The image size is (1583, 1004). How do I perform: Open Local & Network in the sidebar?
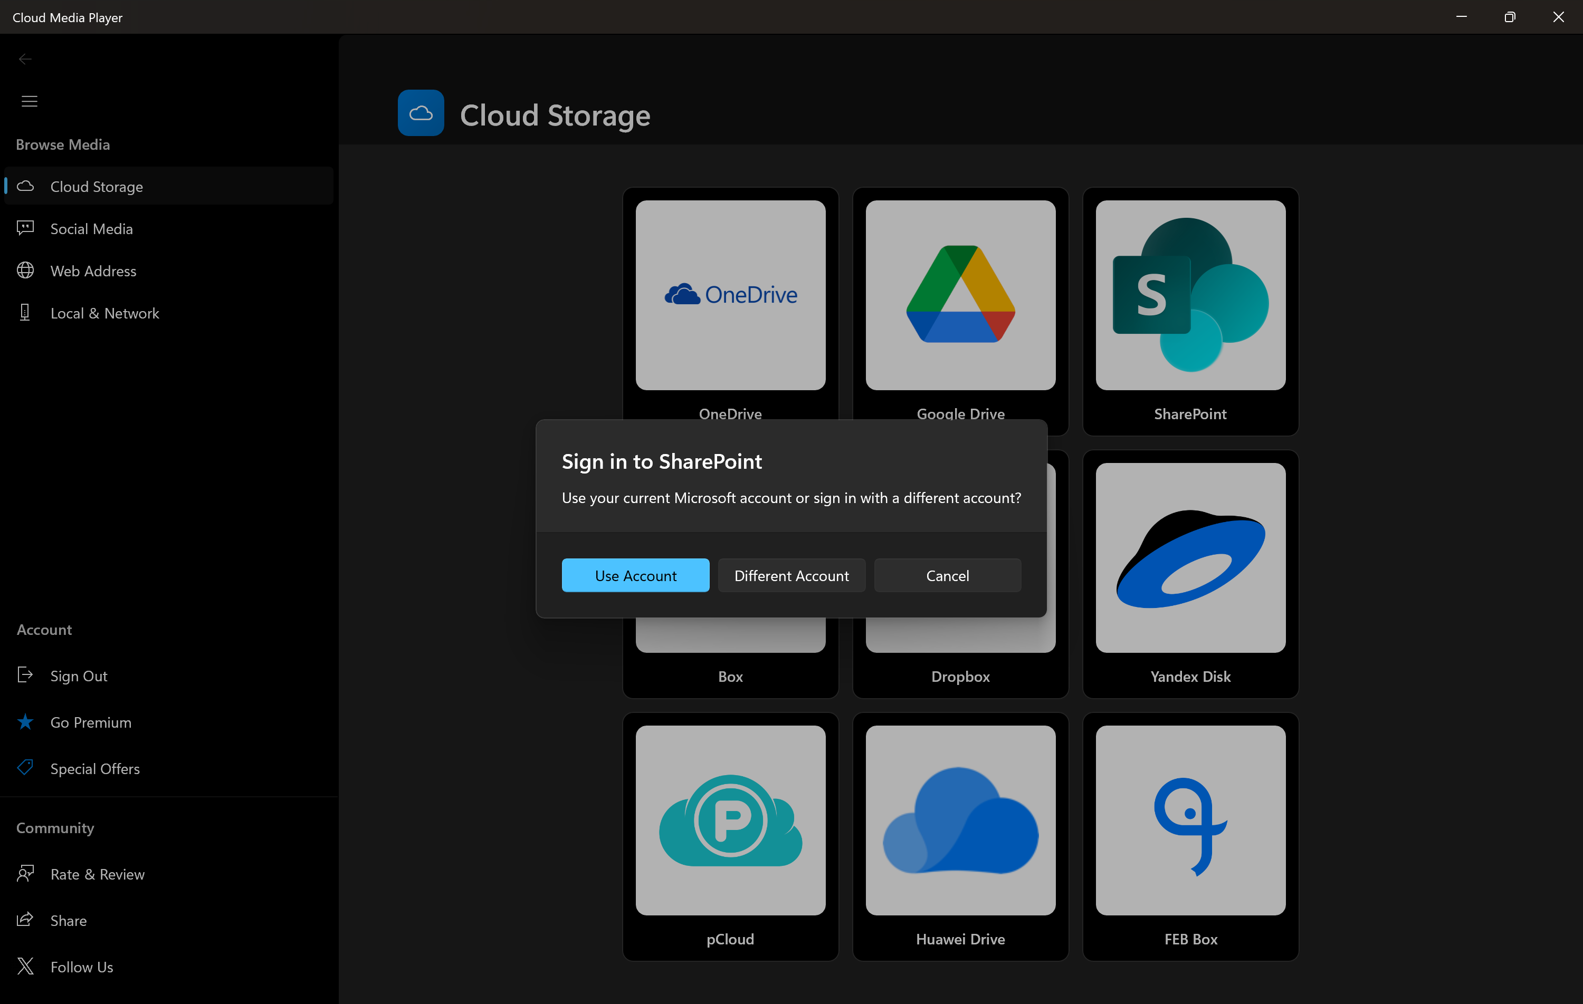(169, 313)
